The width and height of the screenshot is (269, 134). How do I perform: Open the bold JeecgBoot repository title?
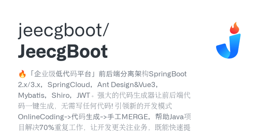pyautogui.click(x=63, y=51)
